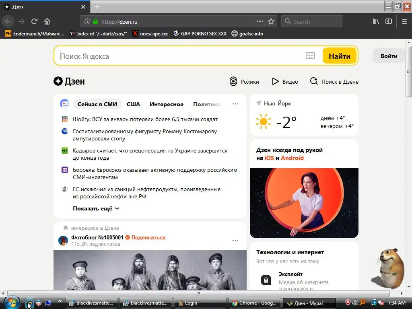This screenshot has height=309, width=412.
Task: Open the news block three-dot menu
Action: pyautogui.click(x=235, y=104)
